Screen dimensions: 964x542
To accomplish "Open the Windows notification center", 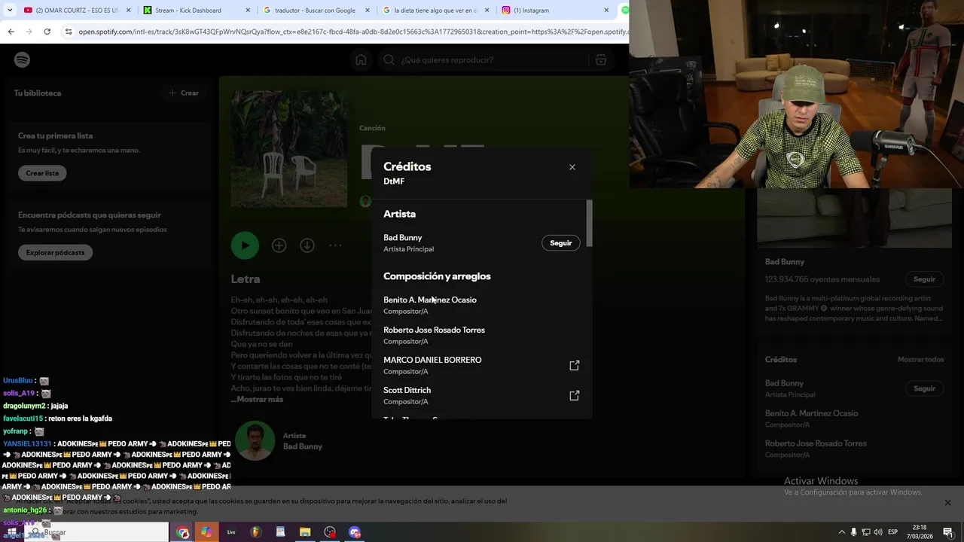I will point(948,532).
